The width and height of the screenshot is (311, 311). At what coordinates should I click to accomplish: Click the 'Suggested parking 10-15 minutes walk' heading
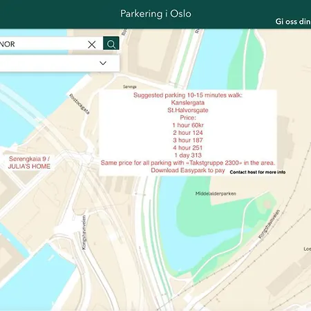pyautogui.click(x=188, y=95)
